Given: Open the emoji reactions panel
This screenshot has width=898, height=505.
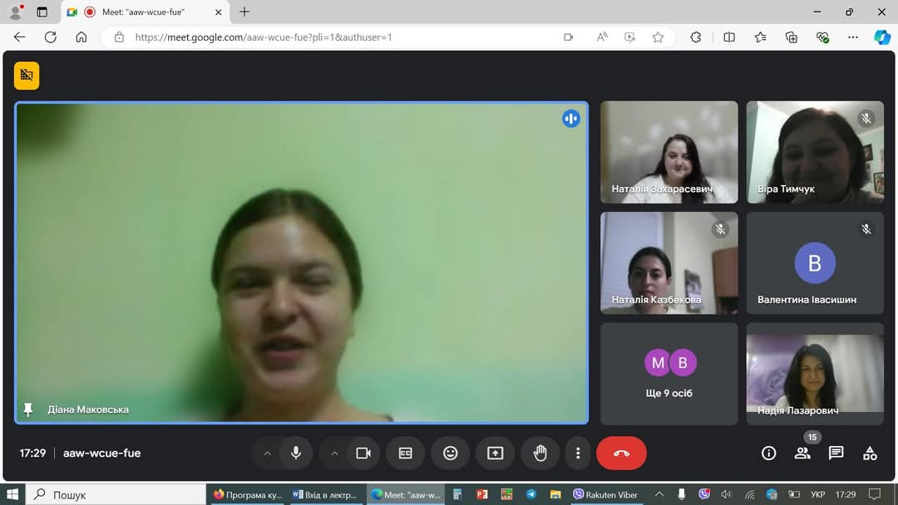Looking at the screenshot, I should pyautogui.click(x=451, y=453).
